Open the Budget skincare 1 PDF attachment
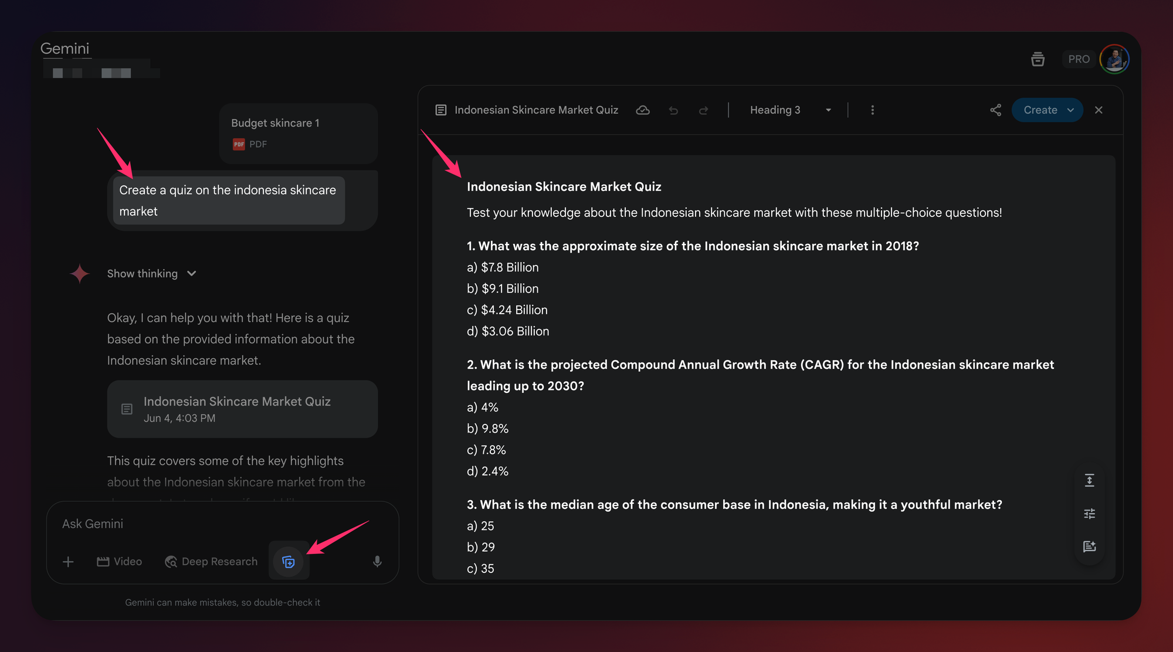This screenshot has width=1173, height=652. point(298,133)
